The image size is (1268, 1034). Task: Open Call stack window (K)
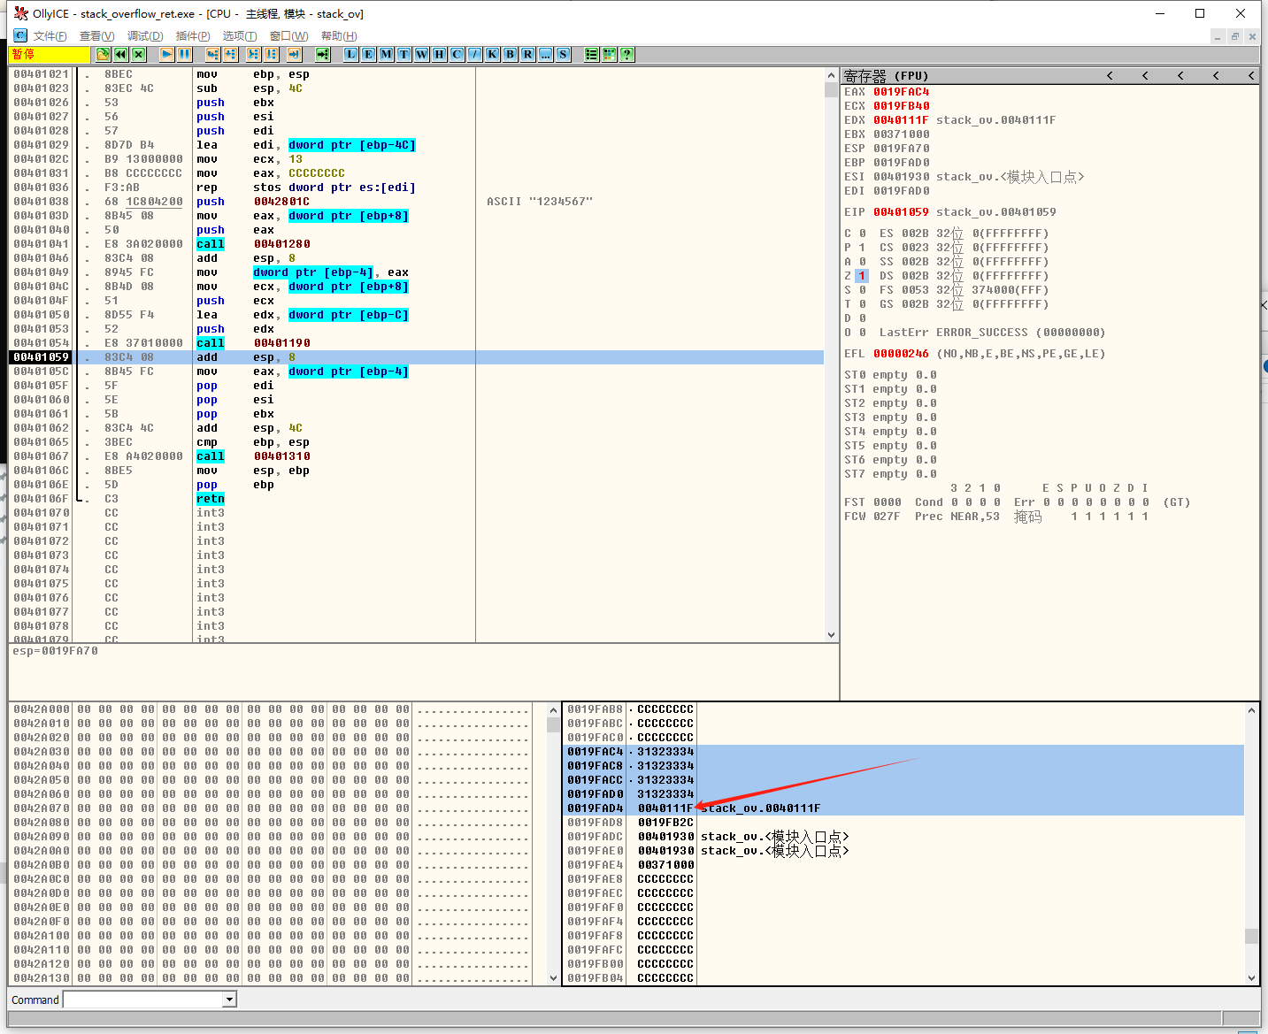[492, 55]
